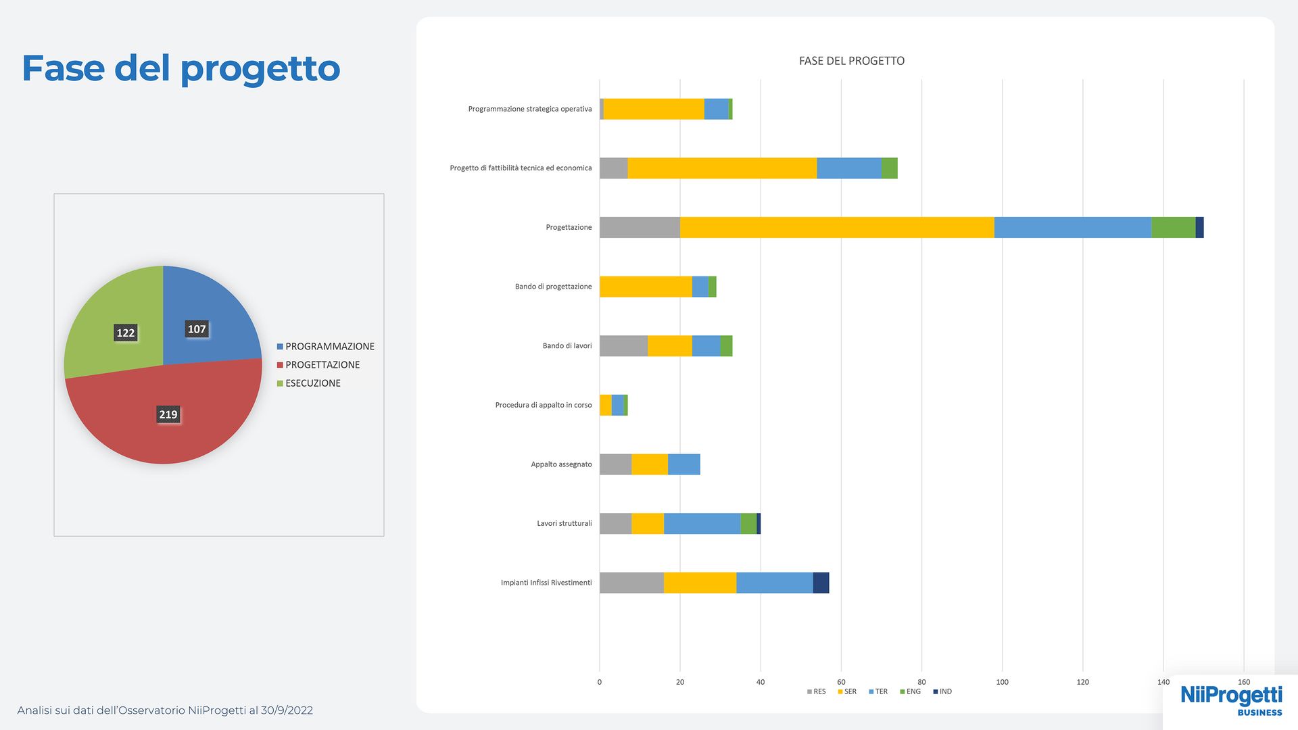Click the blue PROGRAMMAZIONE legend marker
This screenshot has height=730, width=1298.
tap(280, 347)
